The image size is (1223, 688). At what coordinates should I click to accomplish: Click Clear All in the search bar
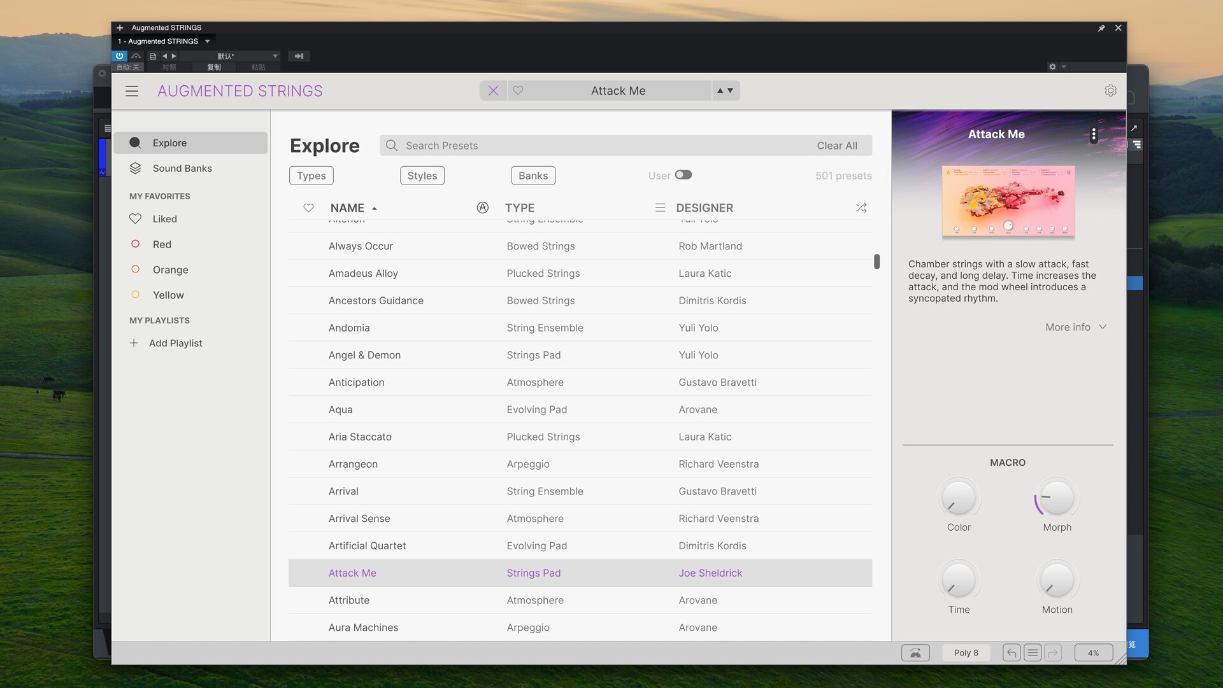pyautogui.click(x=837, y=146)
